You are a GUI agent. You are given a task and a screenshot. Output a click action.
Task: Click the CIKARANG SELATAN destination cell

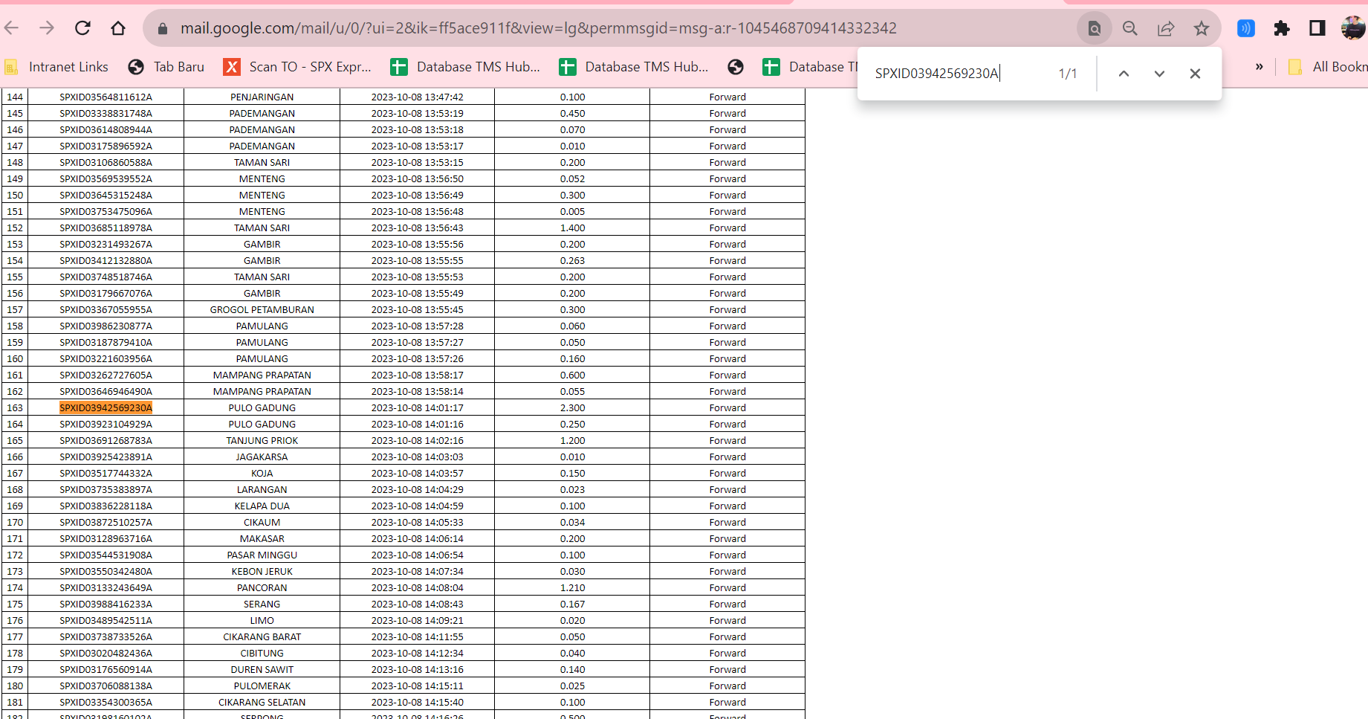262,702
